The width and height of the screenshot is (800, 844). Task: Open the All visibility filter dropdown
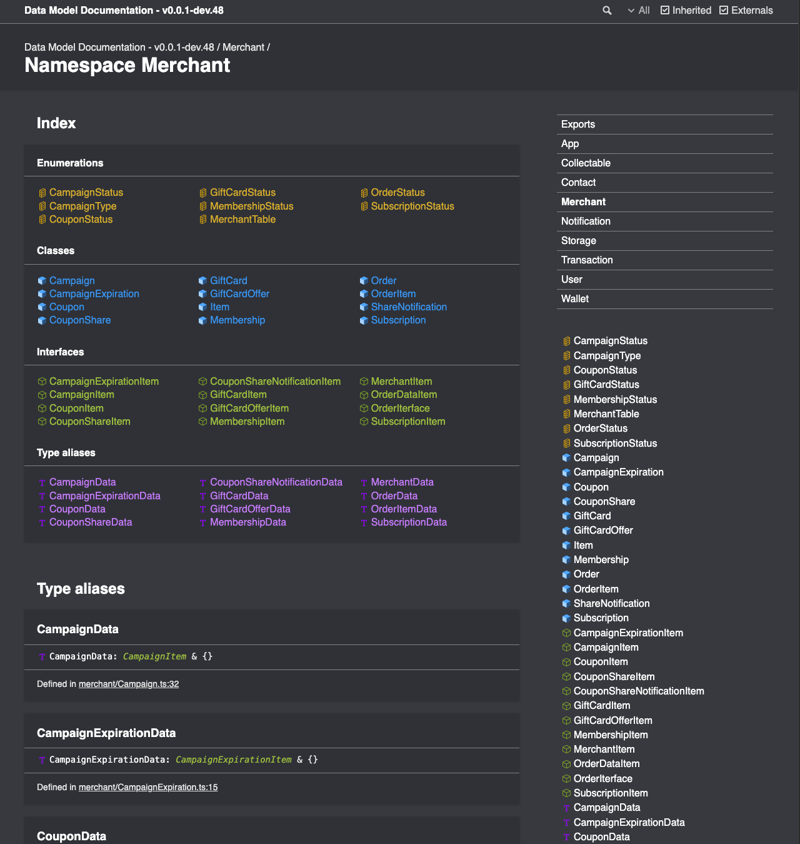pyautogui.click(x=639, y=11)
